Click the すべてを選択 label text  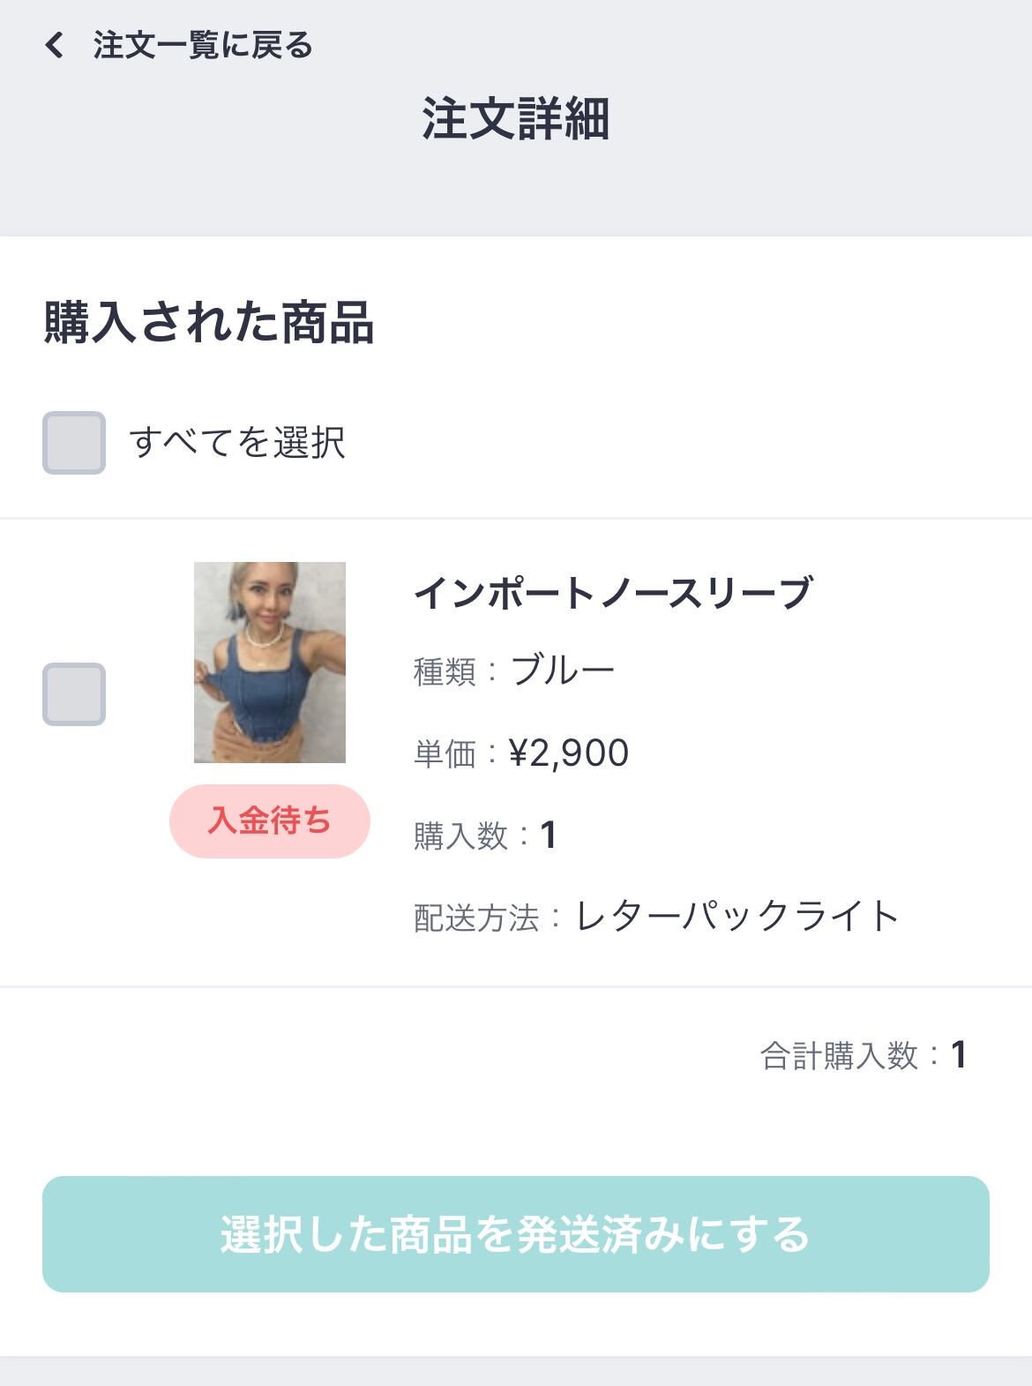point(237,443)
